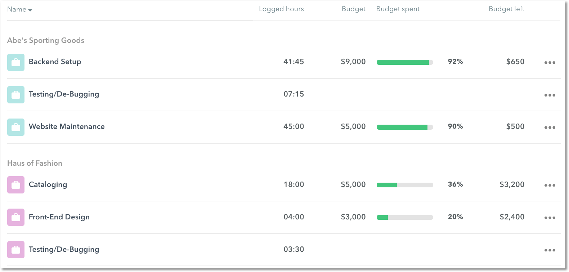Click the Front-End Design briefcase icon

point(16,217)
